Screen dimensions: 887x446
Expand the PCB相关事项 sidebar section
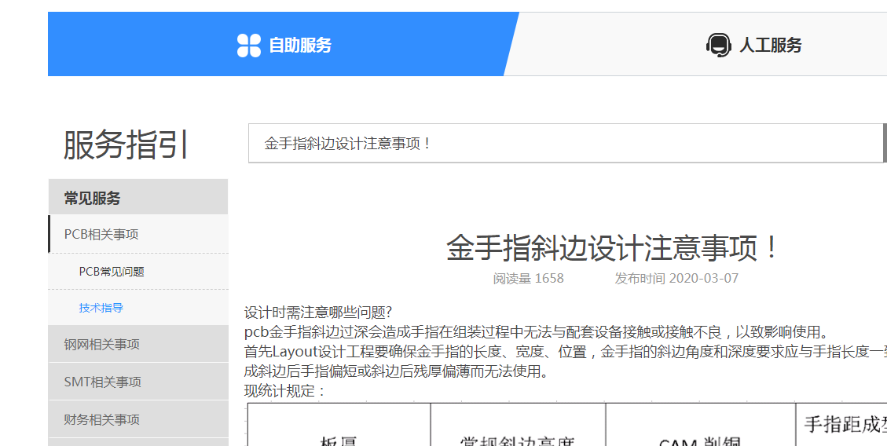click(x=101, y=235)
